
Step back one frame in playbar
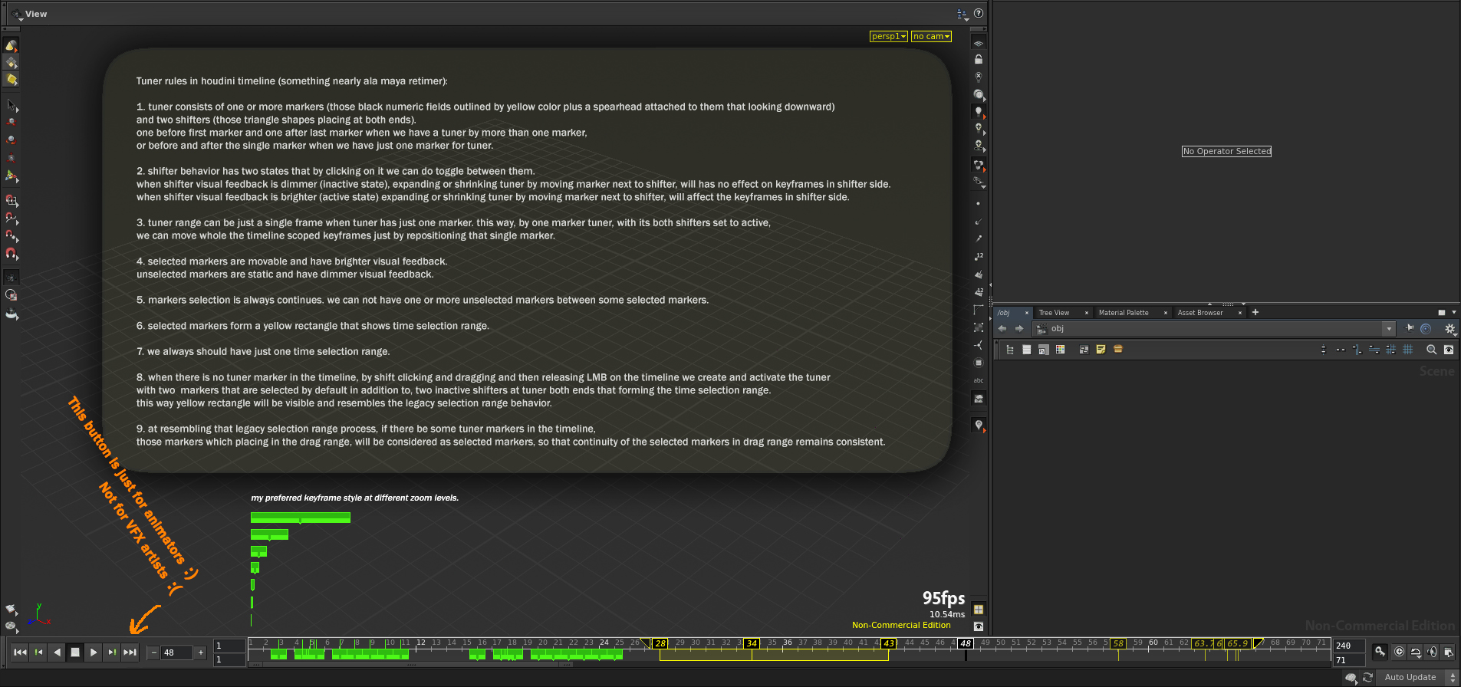[38, 652]
